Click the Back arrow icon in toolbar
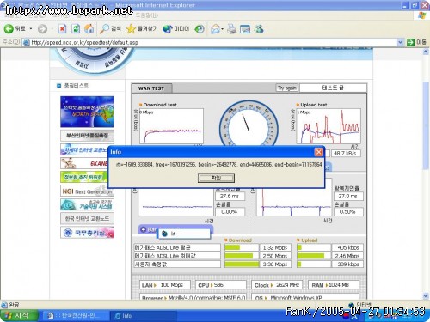Image resolution: width=430 pixels, height=322 pixels. (x=9, y=28)
